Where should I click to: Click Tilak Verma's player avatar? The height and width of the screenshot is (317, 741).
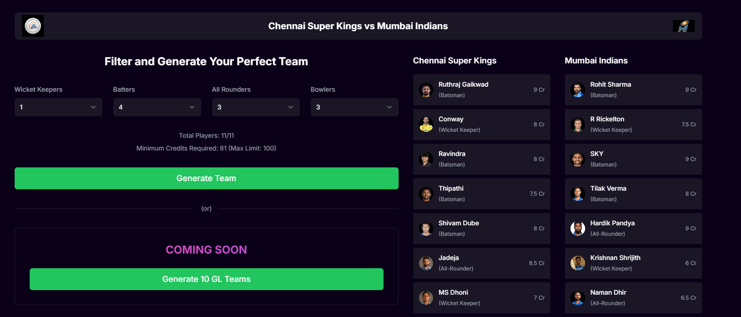tap(578, 194)
